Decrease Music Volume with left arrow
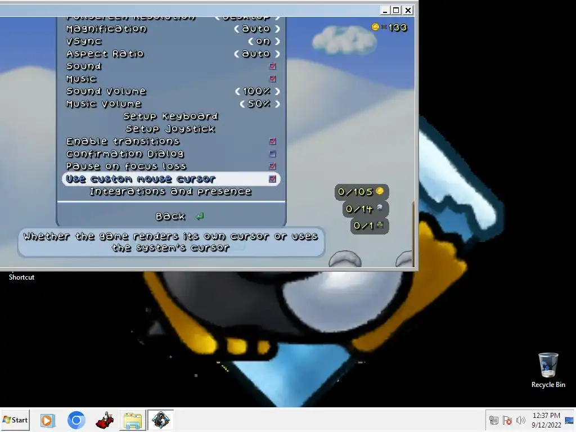Screen dimensions: 576x432 tap(242, 104)
